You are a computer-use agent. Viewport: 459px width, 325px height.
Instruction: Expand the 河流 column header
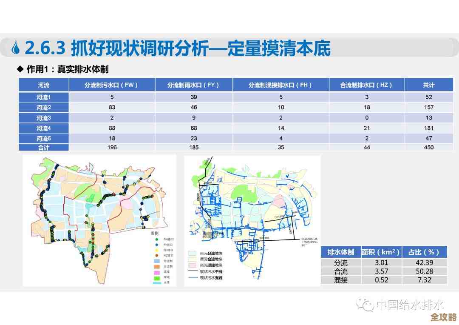coord(43,85)
